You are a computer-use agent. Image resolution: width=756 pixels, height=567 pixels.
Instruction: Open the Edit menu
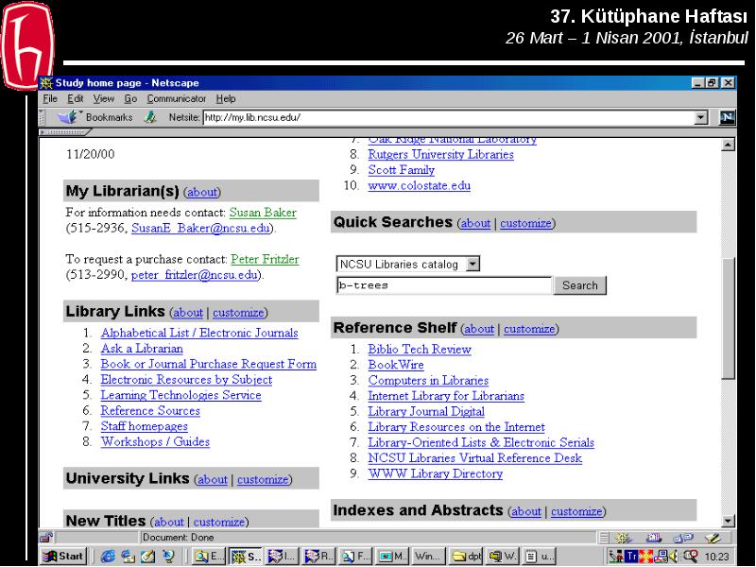pyautogui.click(x=76, y=98)
